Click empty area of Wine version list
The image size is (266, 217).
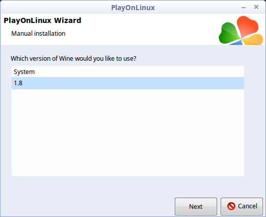pyautogui.click(x=128, y=133)
